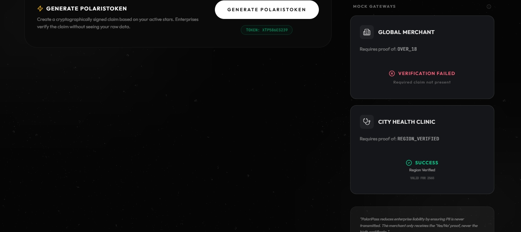
Task: Click the 'GENERATE POLARISTOKEN' section heading text
Action: pos(87,9)
